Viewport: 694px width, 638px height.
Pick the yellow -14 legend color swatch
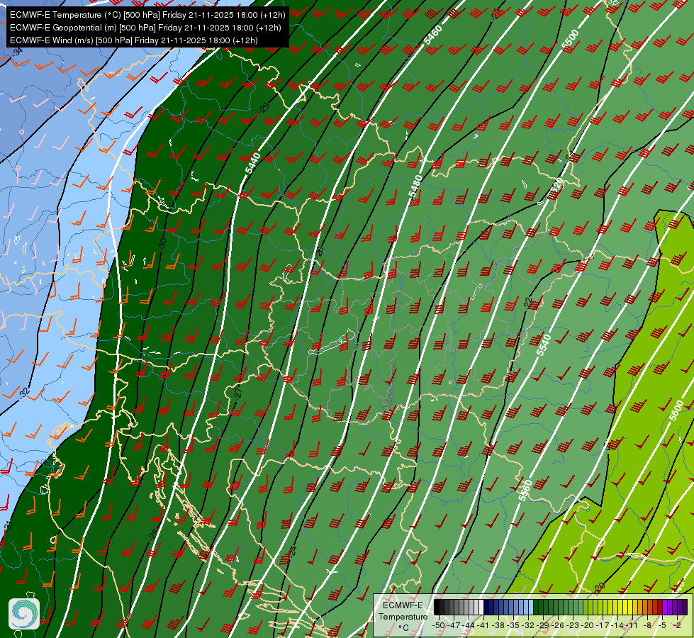click(x=620, y=607)
